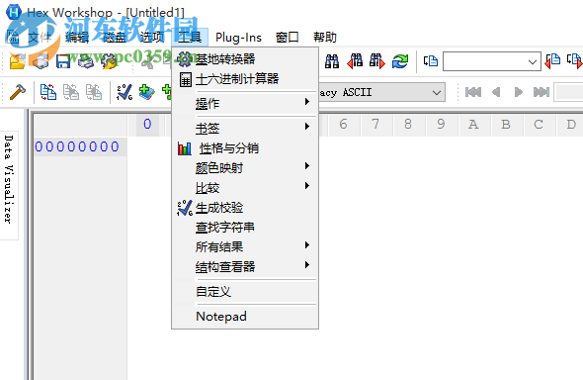
Task: Click column header 0 in hex view
Action: [x=147, y=124]
